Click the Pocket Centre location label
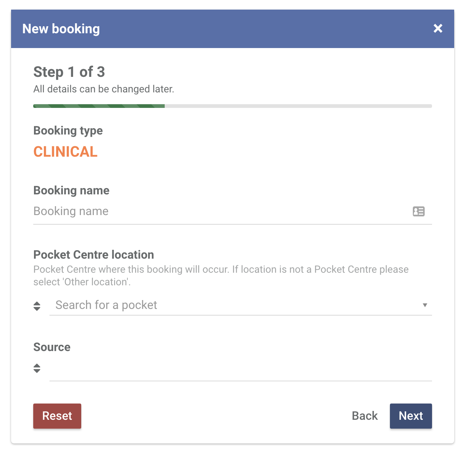 pos(93,255)
